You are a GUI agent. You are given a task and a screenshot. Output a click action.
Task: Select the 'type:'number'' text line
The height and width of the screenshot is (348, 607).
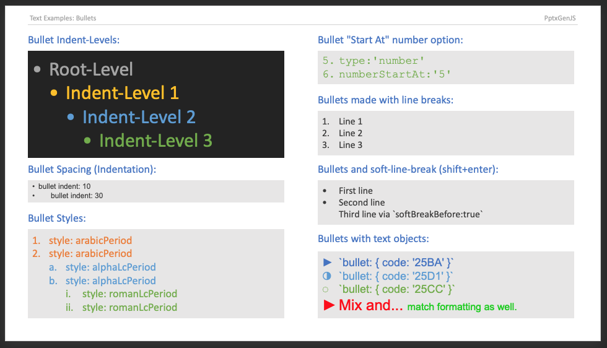(x=373, y=61)
